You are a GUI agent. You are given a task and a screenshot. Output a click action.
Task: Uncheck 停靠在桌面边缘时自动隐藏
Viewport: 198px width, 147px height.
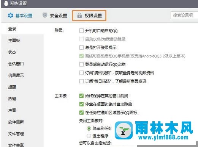coord(81,104)
